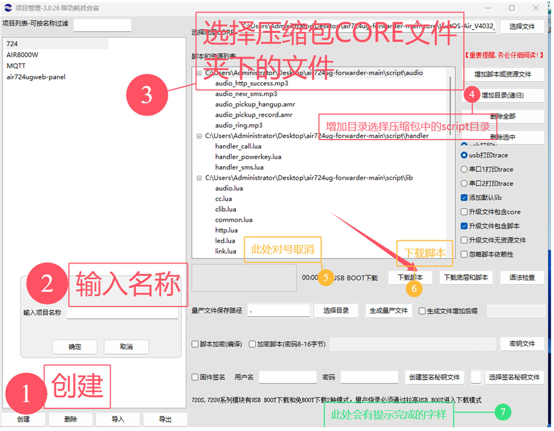Collapse the script\handler folder node
Image resolution: width=554 pixels, height=431 pixels.
tap(199, 136)
